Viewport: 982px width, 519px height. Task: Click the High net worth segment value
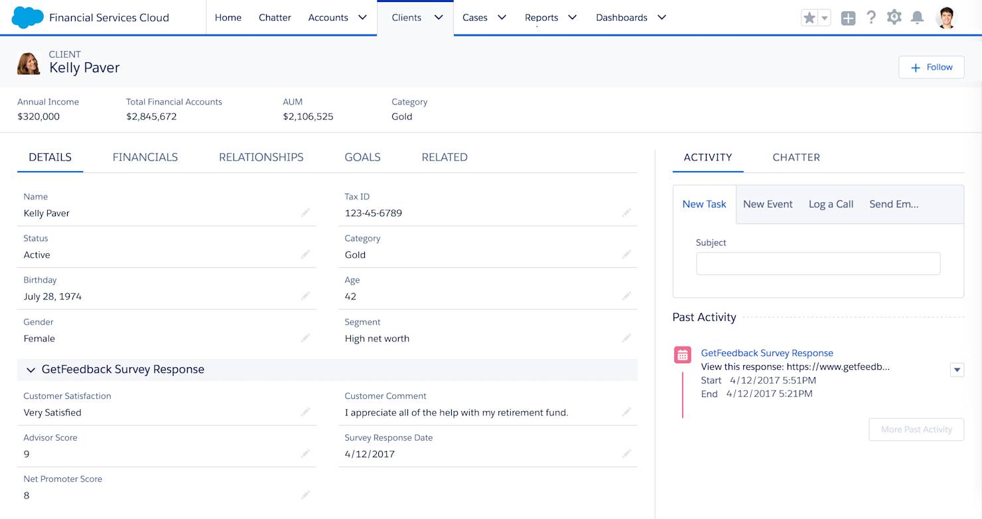pos(377,339)
